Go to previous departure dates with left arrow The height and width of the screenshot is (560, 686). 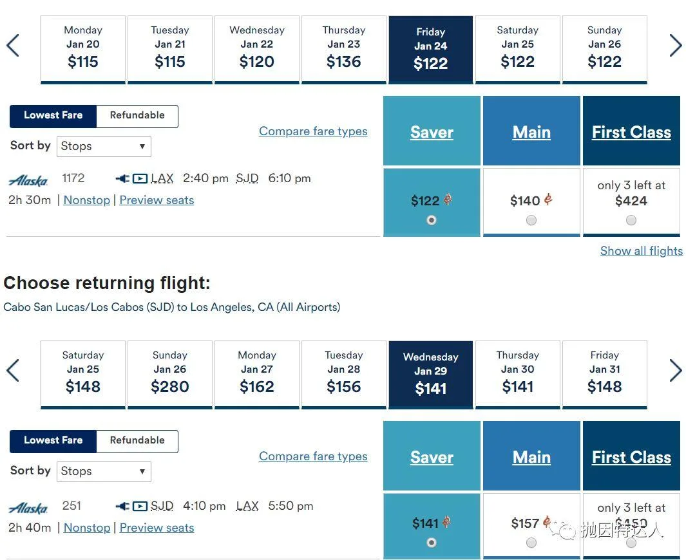pos(13,46)
